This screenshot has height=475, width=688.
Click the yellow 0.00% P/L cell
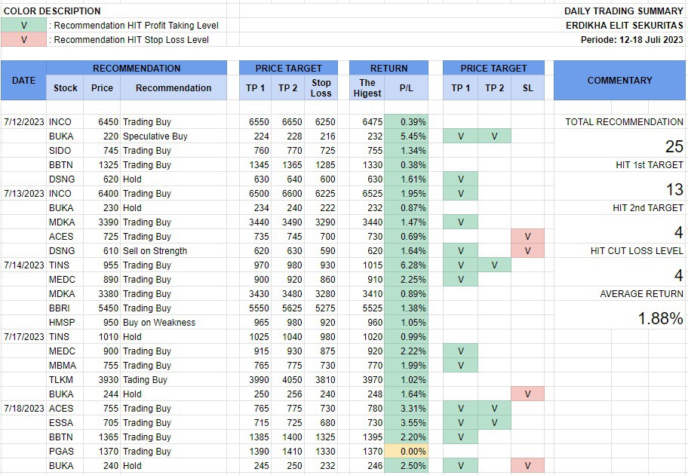tap(407, 452)
